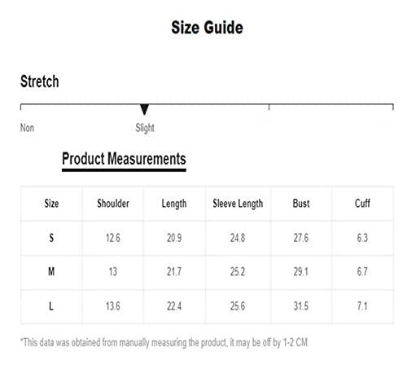Click the S size row label
The width and height of the screenshot is (407, 365).
51,238
